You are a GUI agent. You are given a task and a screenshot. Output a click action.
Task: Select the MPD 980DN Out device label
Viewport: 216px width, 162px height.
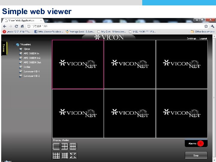(32, 62)
